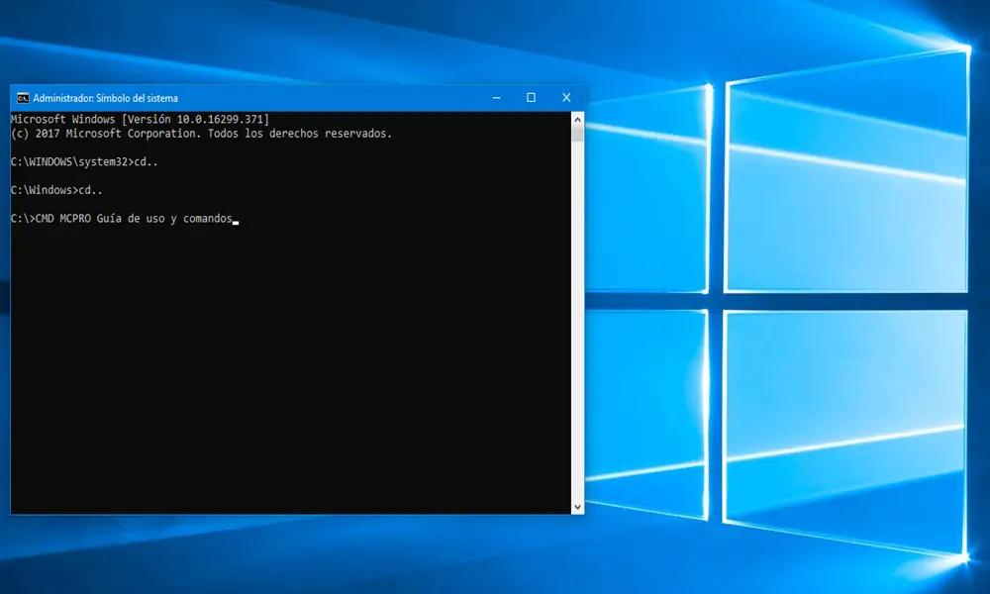
Task: Click the scrollbar up arrow
Action: [577, 119]
